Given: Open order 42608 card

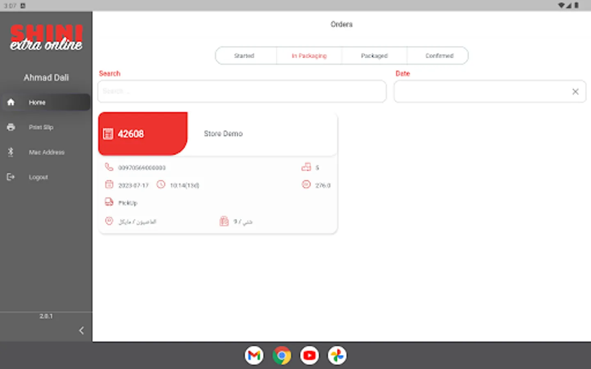Looking at the screenshot, I should 218,173.
